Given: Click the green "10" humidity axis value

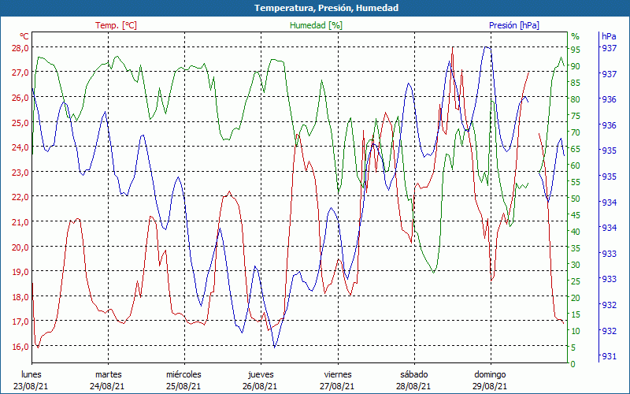Looking at the screenshot, I should [576, 331].
